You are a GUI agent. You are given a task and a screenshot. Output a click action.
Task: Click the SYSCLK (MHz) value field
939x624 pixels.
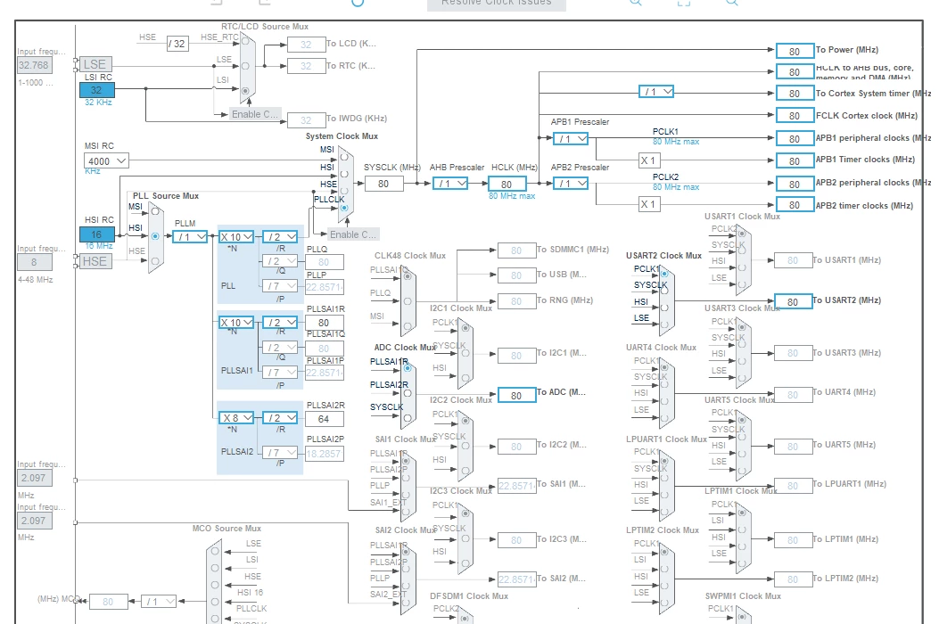(383, 184)
